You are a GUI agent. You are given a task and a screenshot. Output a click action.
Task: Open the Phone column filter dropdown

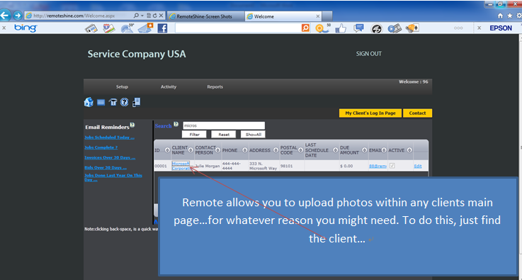(244, 150)
